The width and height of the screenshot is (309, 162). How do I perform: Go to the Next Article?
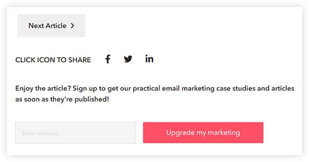click(51, 26)
